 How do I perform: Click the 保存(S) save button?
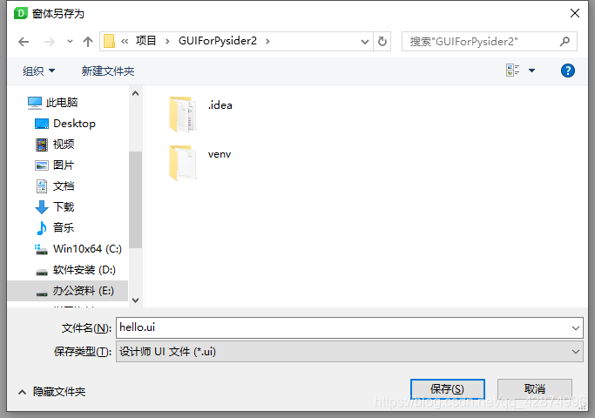click(x=448, y=389)
